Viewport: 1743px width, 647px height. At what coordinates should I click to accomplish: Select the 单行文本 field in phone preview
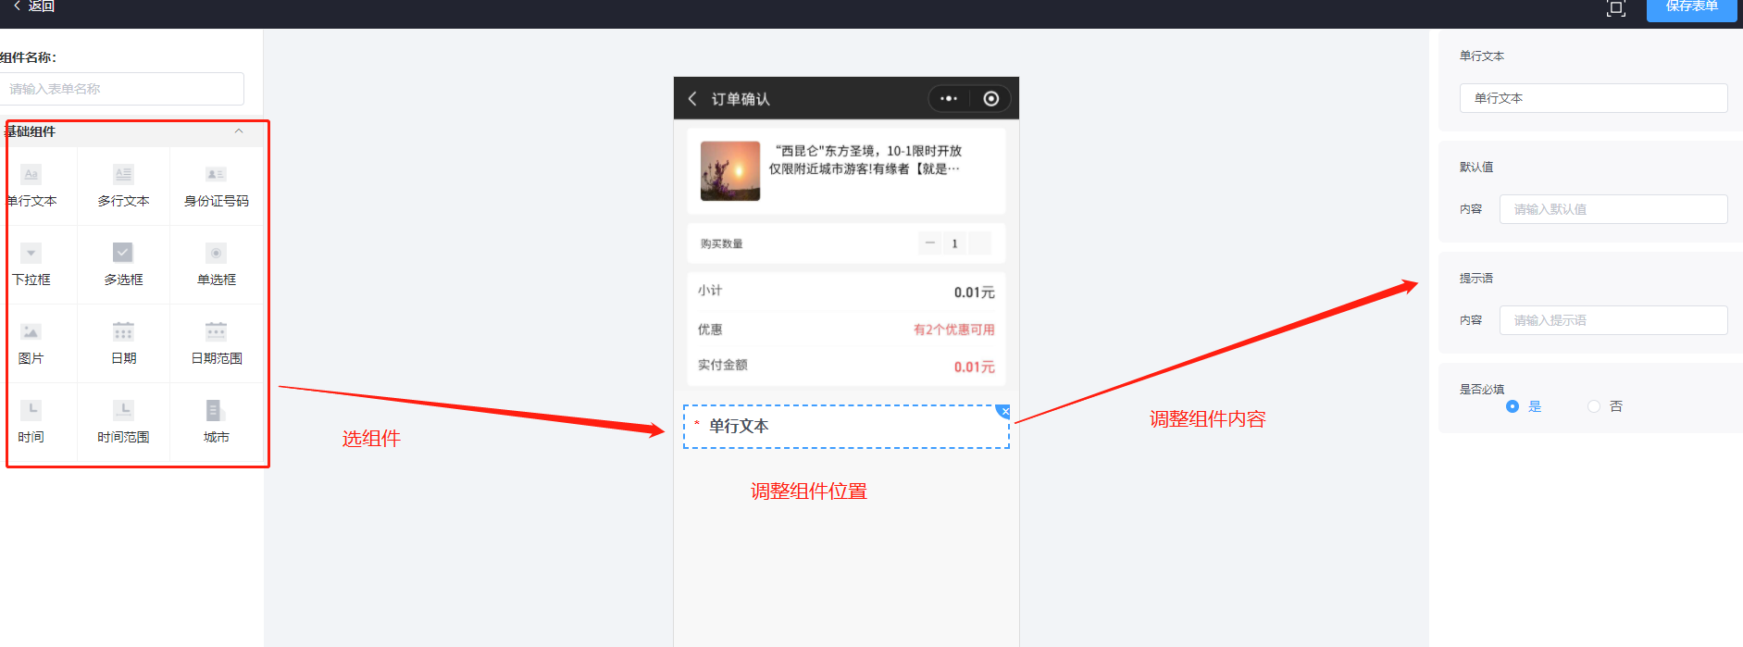(846, 427)
